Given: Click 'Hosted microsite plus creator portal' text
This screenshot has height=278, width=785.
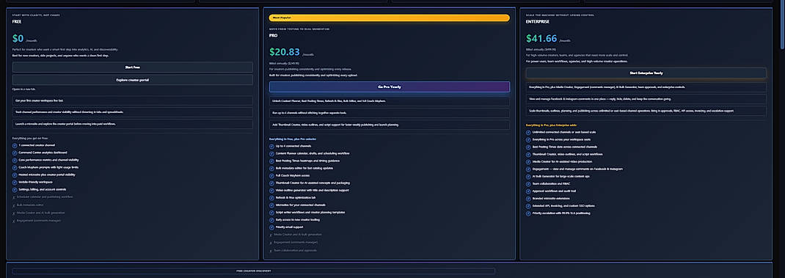Looking at the screenshot, I should [47, 175].
